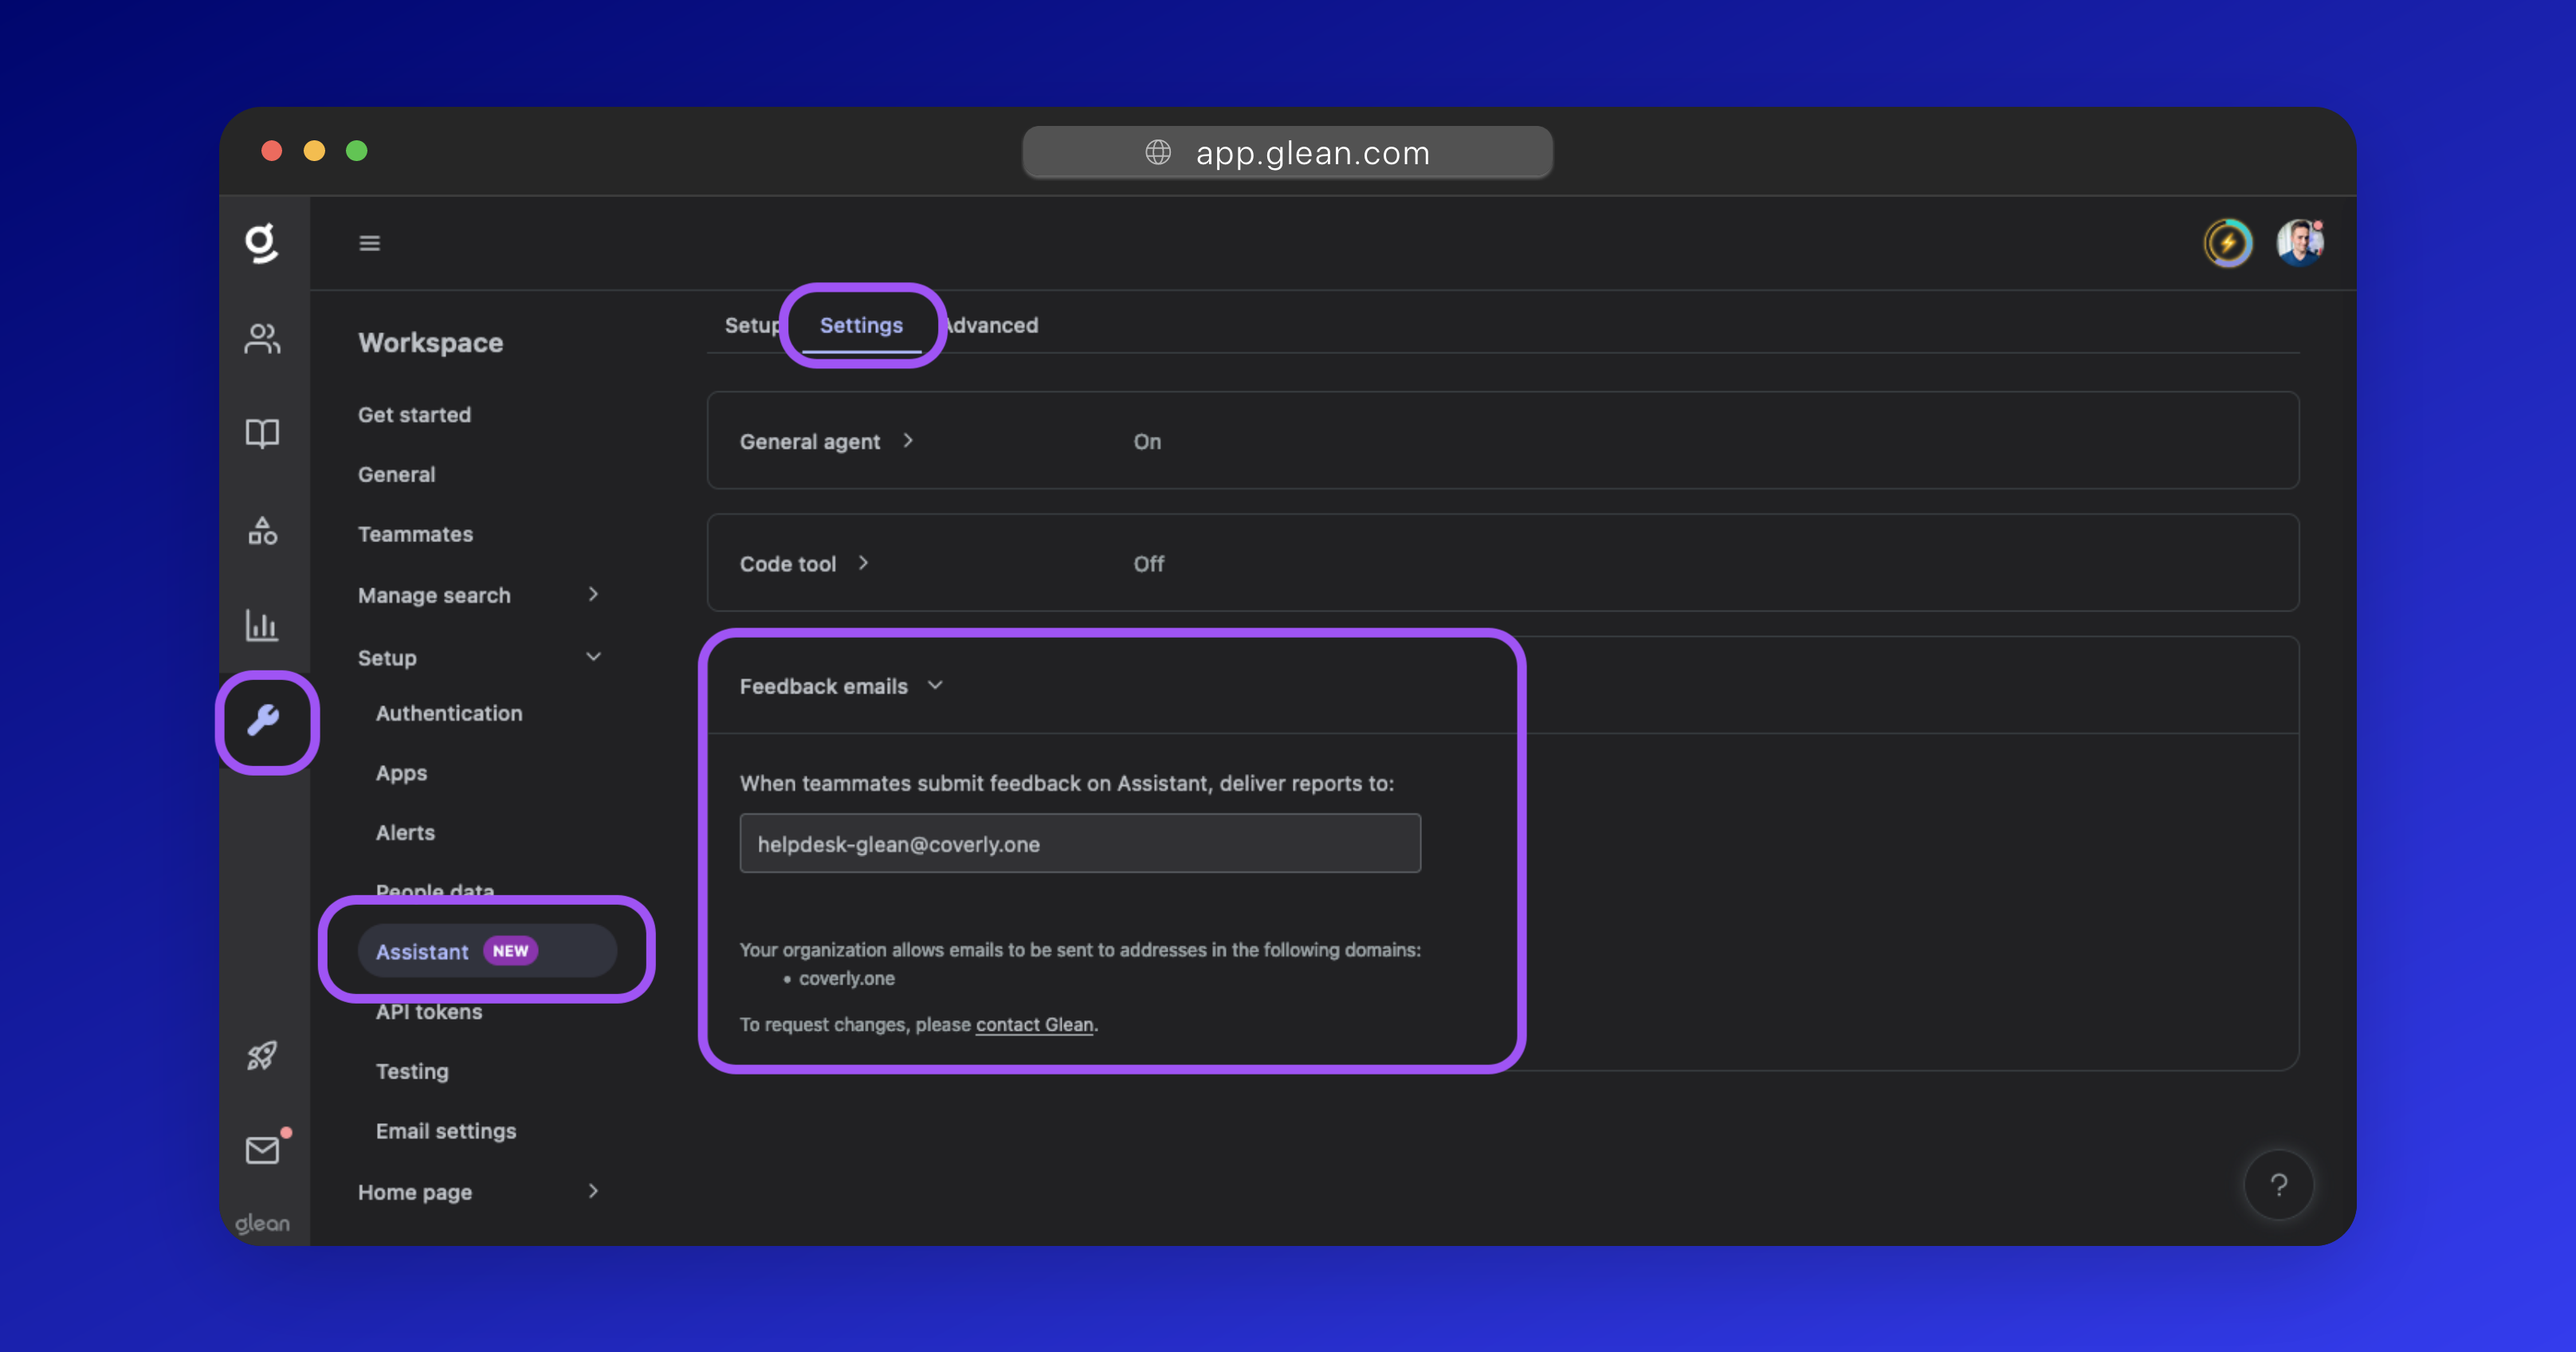
Task: Select the Settings tab
Action: (861, 325)
